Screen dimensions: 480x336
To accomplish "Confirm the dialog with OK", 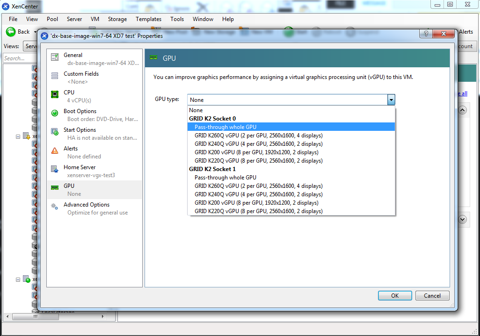I will point(395,295).
